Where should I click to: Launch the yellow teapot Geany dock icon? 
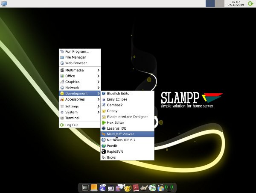[x=128, y=188]
